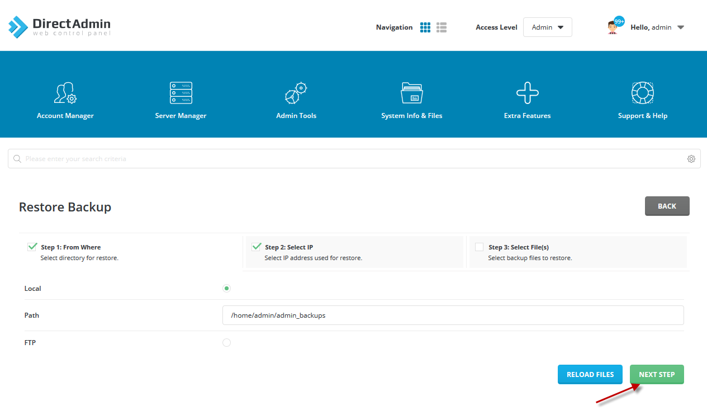Click the NEXT STEP button

[x=657, y=375]
